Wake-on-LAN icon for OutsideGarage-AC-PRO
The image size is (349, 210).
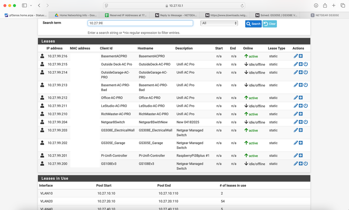point(306,72)
